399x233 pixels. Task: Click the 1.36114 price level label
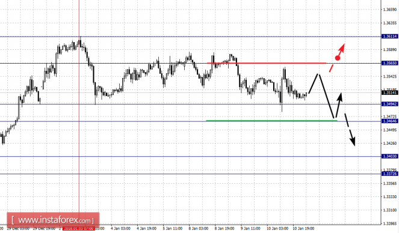tap(389, 37)
